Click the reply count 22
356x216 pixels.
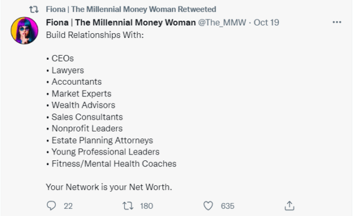coord(68,206)
